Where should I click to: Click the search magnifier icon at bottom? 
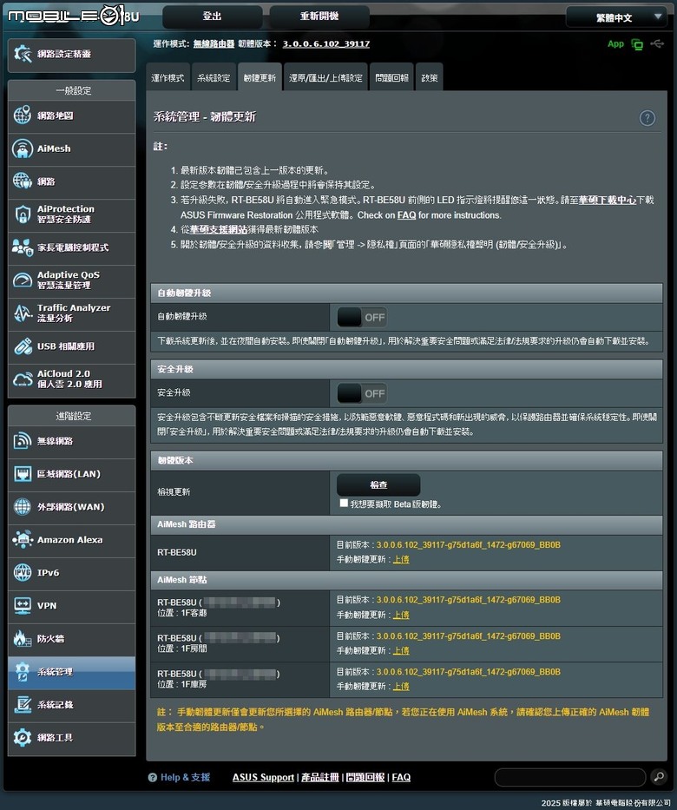[x=659, y=776]
